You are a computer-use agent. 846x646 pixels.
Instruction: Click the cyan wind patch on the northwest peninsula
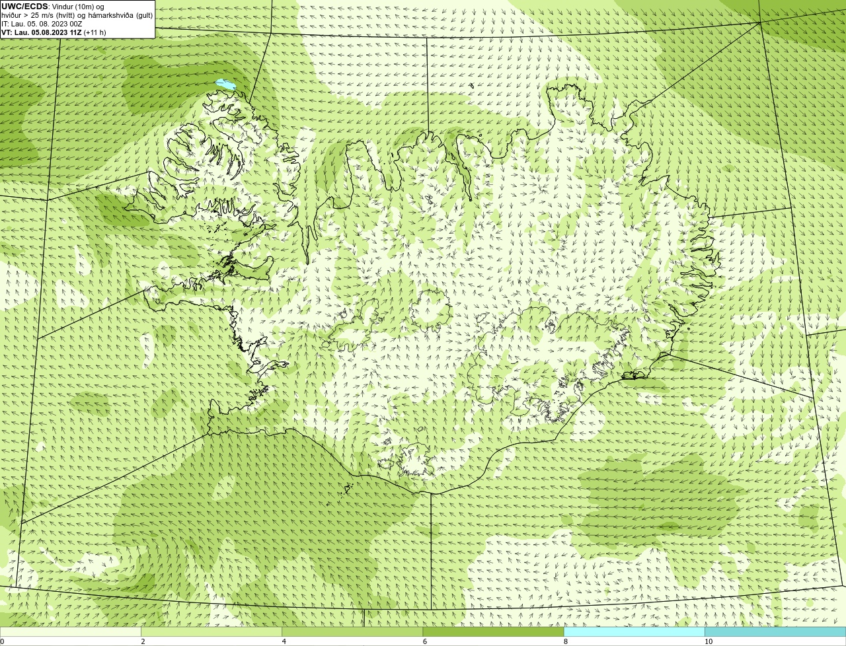point(225,85)
